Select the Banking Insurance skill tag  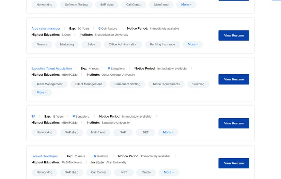pos(162,44)
